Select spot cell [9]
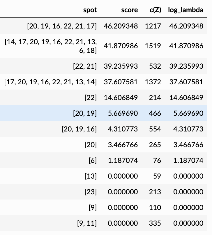This screenshot has height=235, width=212. 93,208
